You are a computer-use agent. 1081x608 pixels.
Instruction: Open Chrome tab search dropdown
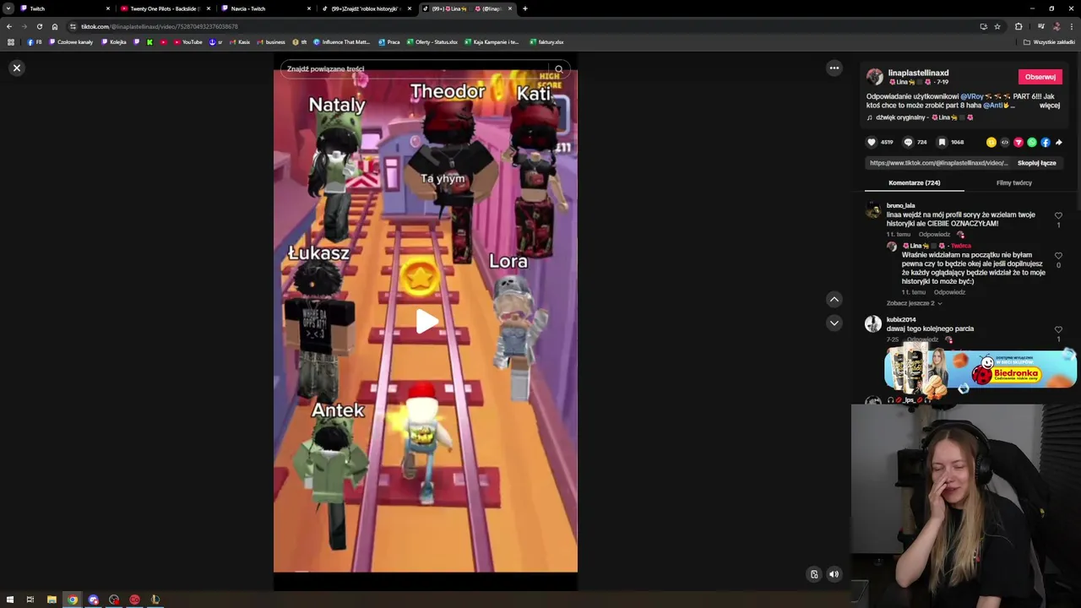click(8, 8)
